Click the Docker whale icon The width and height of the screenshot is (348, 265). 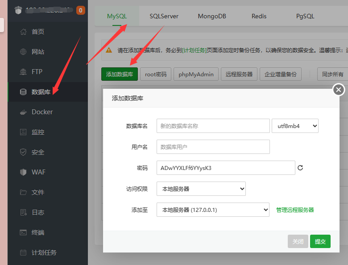tap(23, 112)
